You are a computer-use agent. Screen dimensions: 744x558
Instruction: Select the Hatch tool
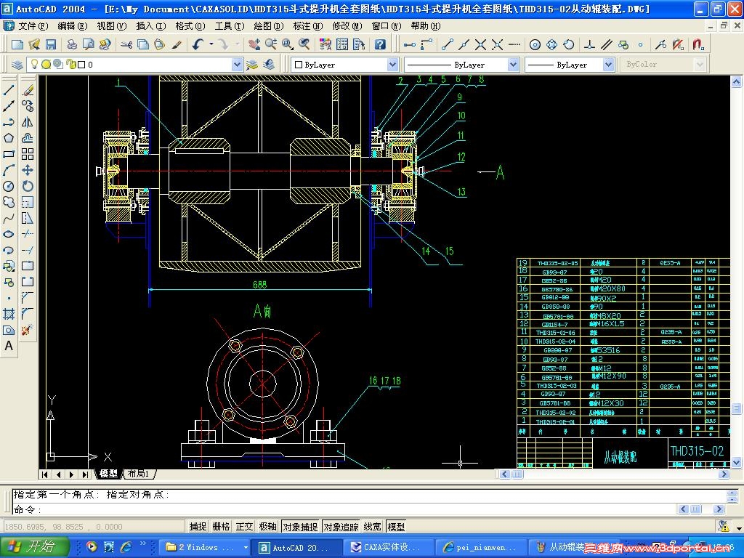tap(9, 314)
